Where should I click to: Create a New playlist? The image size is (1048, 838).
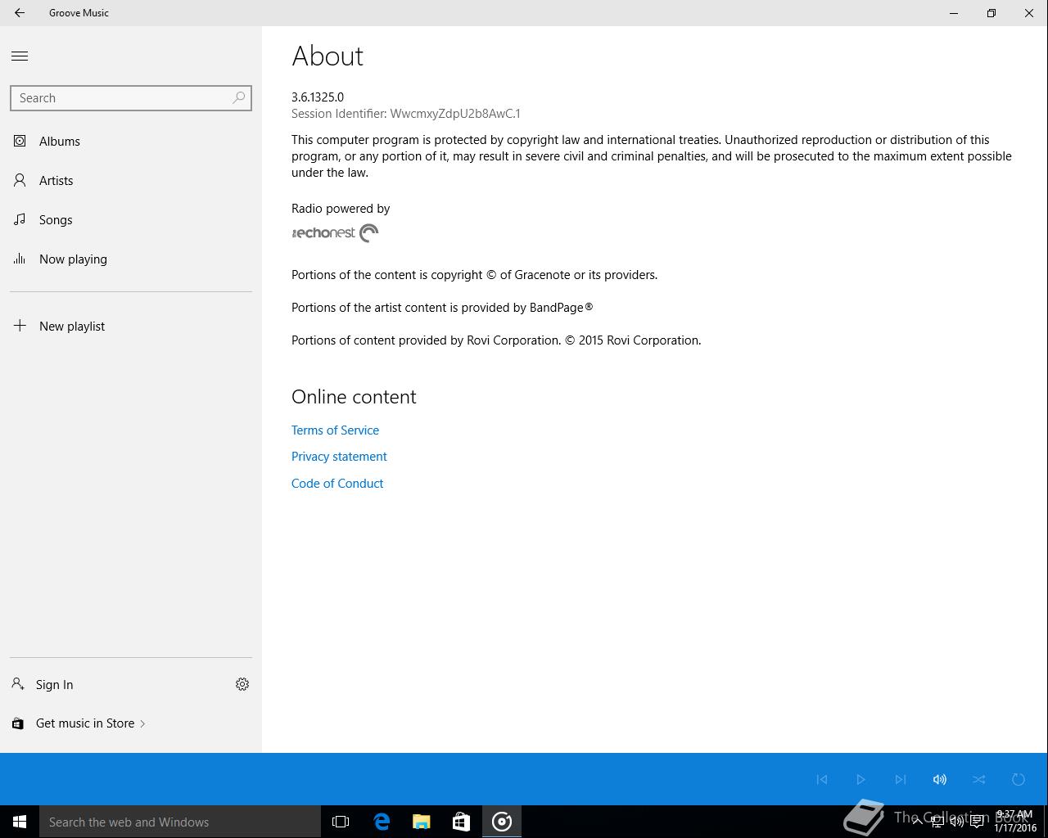tap(131, 327)
